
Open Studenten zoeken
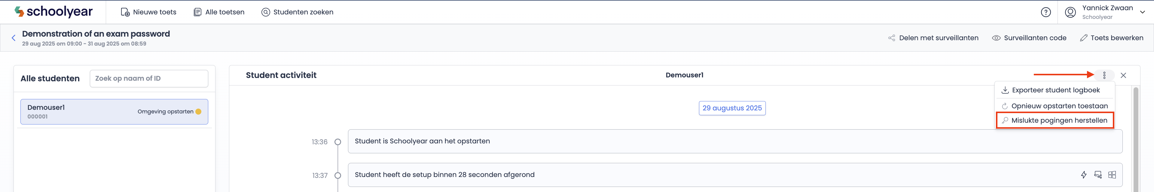click(x=298, y=12)
